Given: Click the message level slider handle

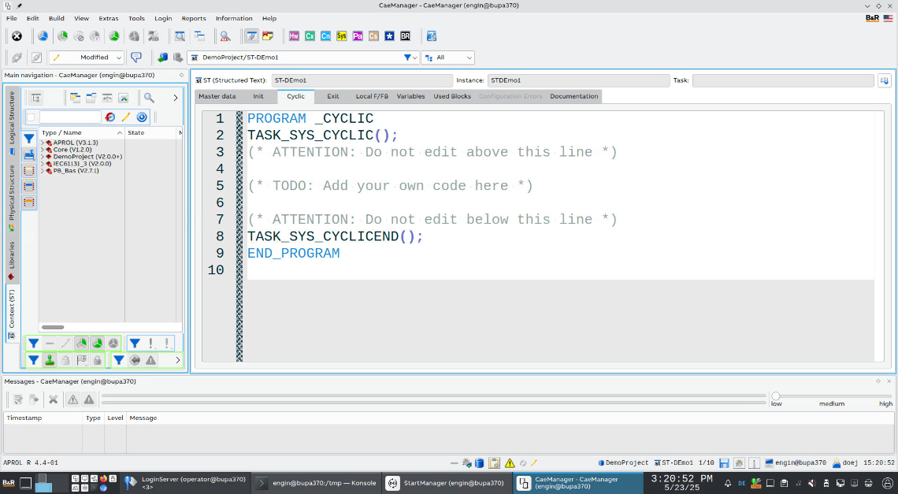Looking at the screenshot, I should (776, 396).
